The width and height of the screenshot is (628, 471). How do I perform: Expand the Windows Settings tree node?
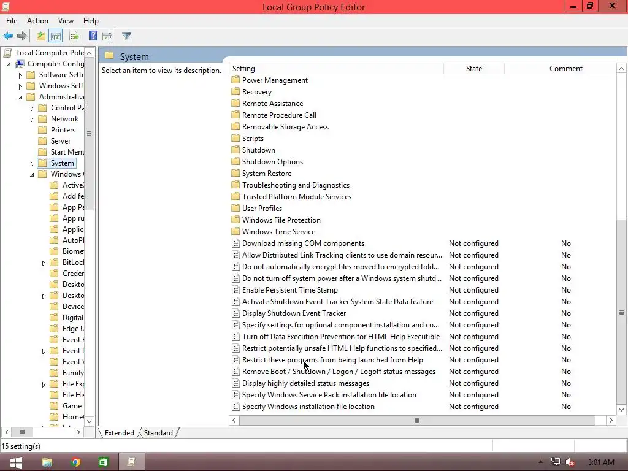[x=20, y=86]
